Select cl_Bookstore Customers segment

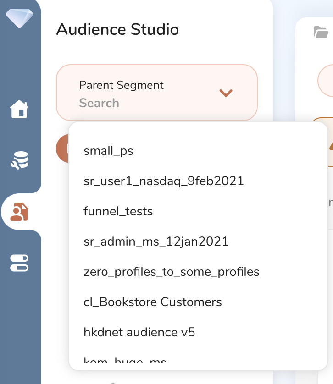click(153, 302)
